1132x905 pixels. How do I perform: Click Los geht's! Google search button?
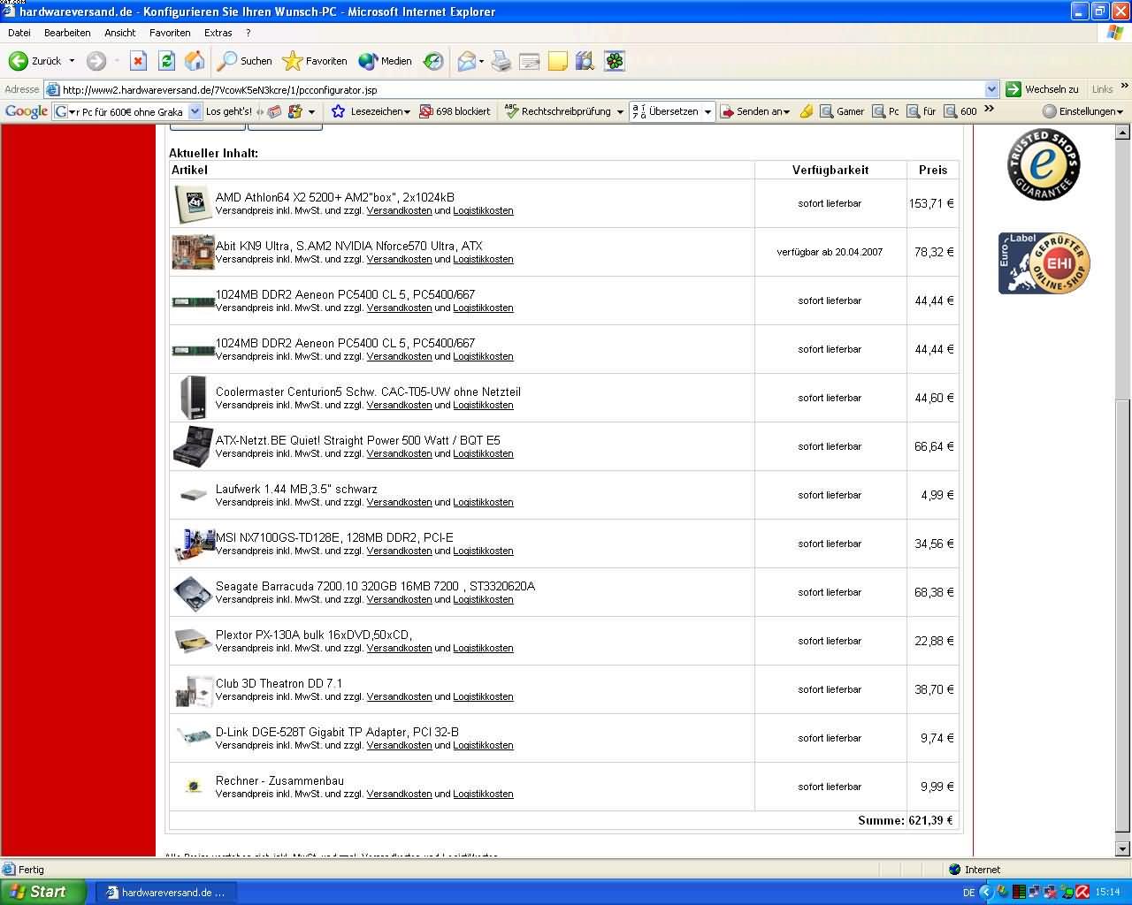pos(228,111)
